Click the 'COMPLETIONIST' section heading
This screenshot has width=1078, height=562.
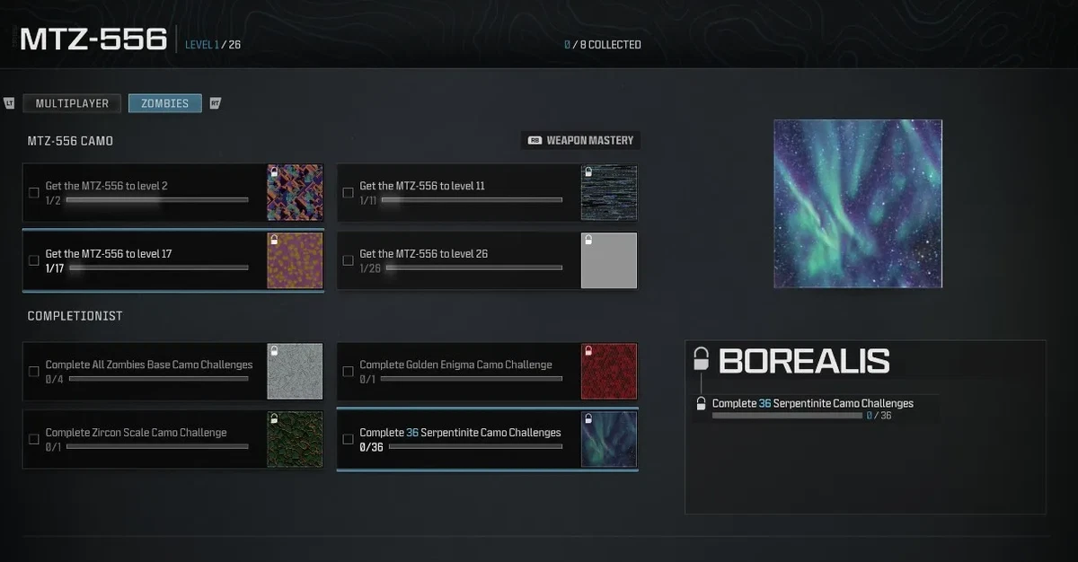pyautogui.click(x=75, y=316)
